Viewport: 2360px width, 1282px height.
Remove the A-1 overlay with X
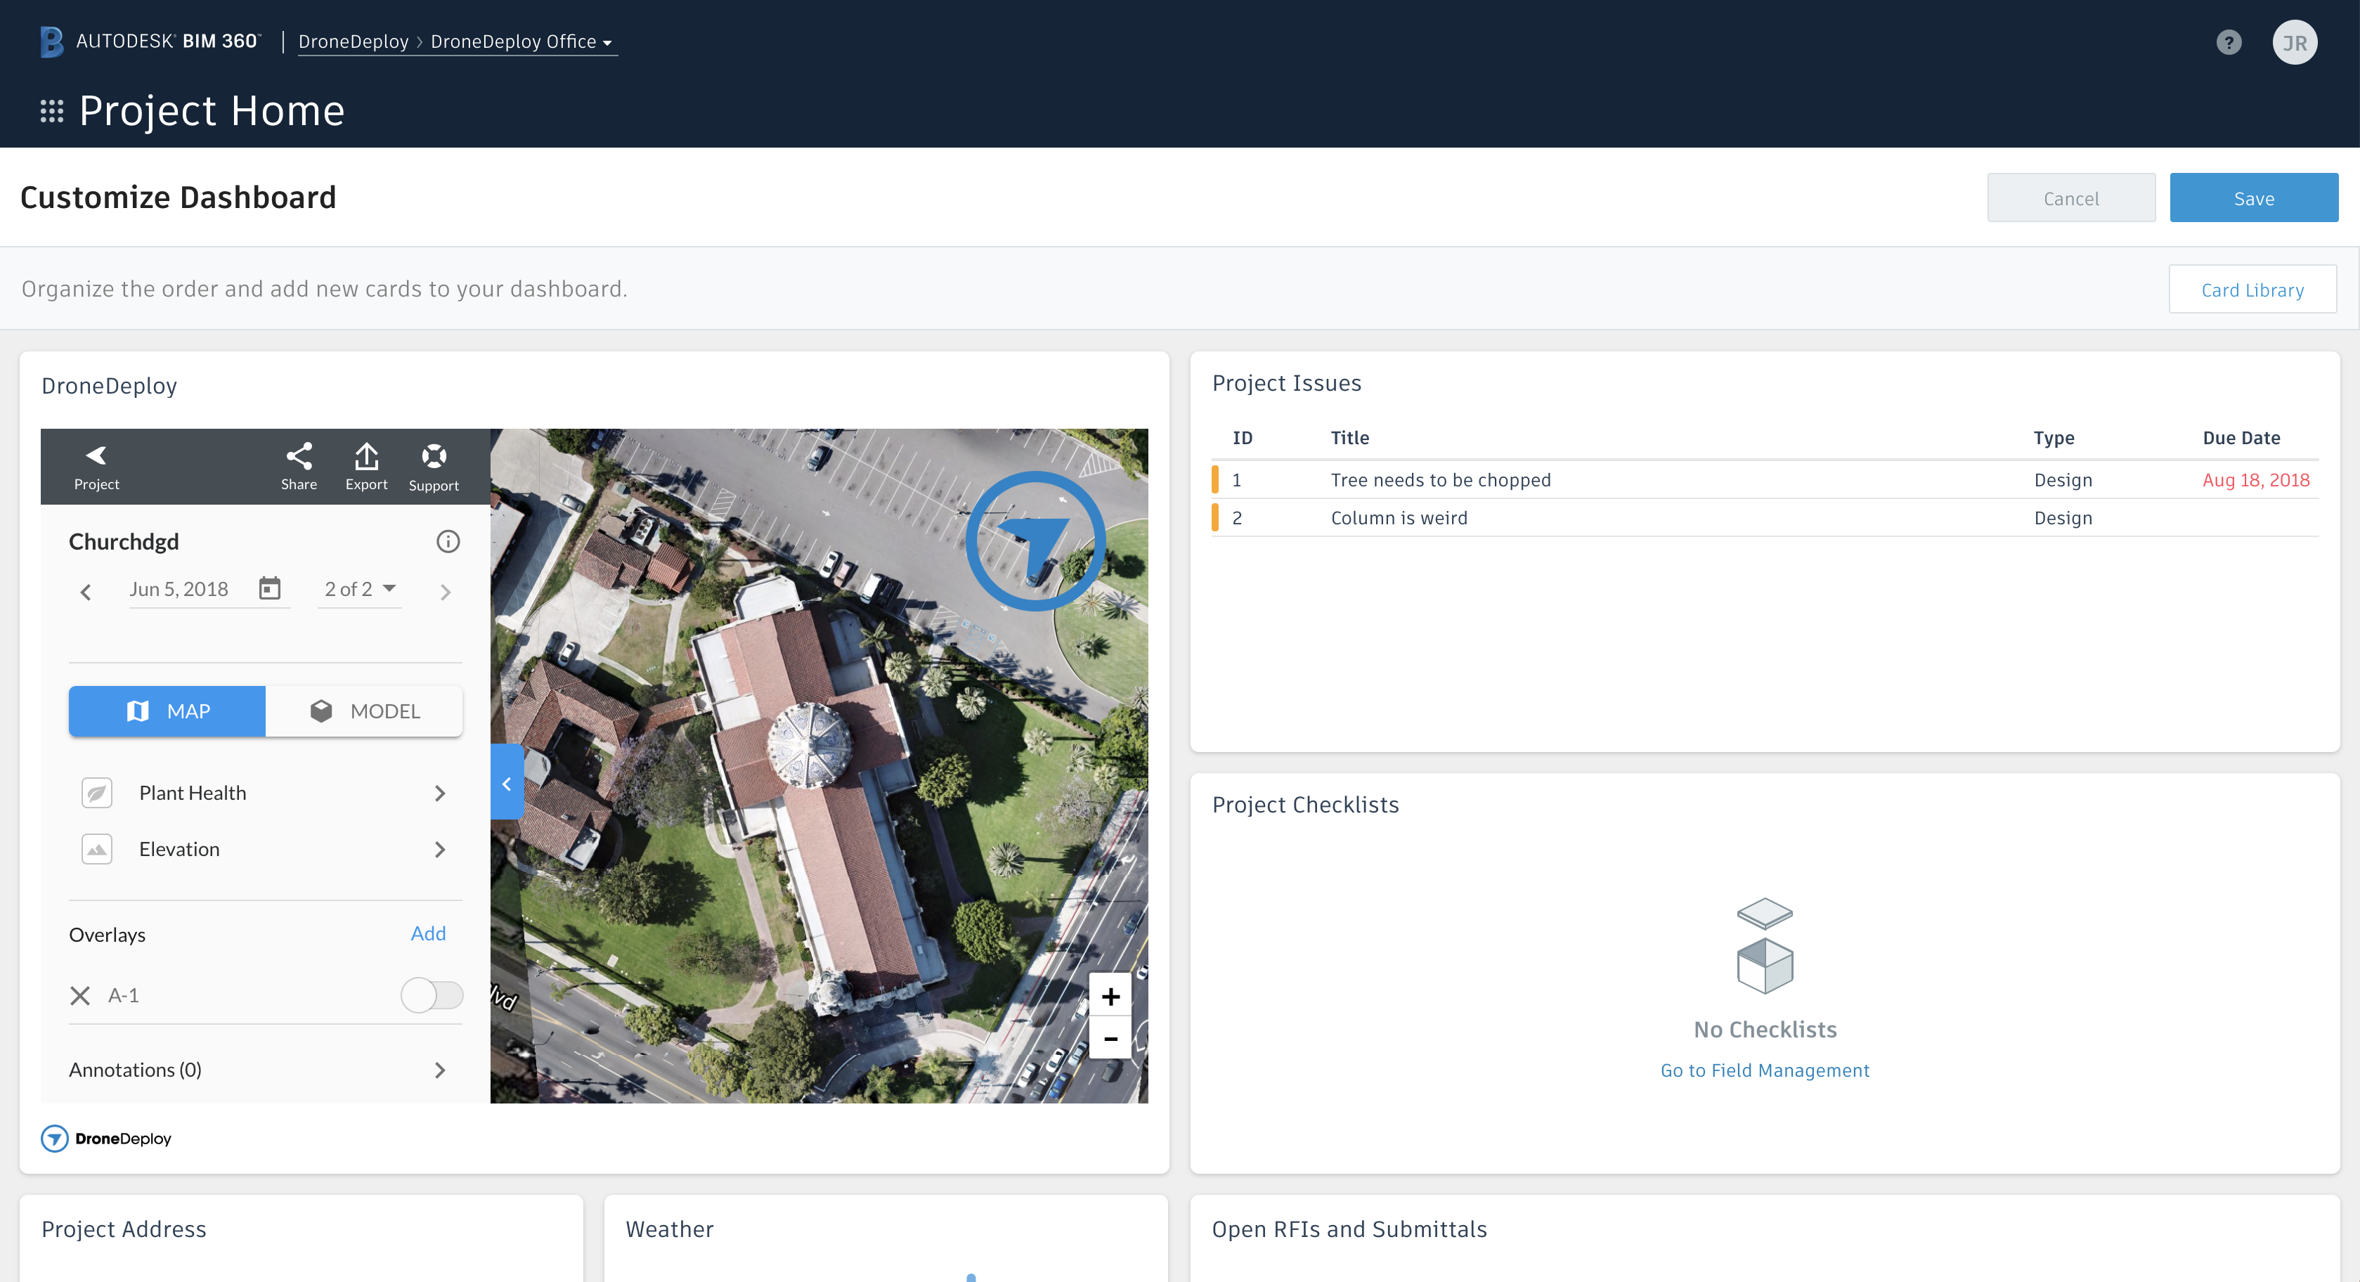point(79,995)
